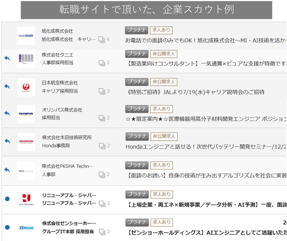
Task: Click the 求人あり tag in オリンパス row
Action: click(161, 109)
